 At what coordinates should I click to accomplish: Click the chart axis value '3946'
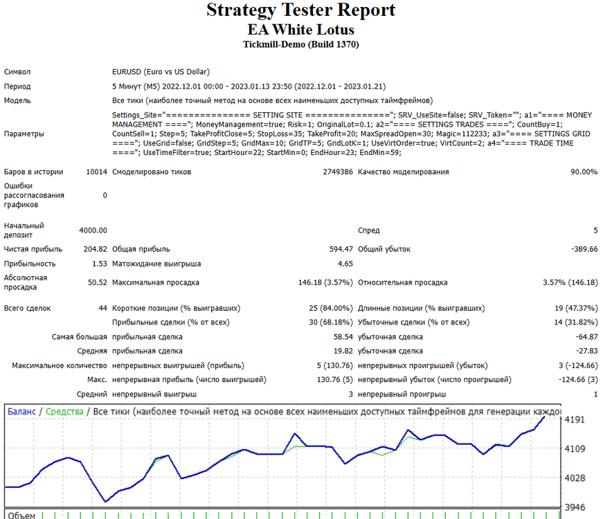575,507
